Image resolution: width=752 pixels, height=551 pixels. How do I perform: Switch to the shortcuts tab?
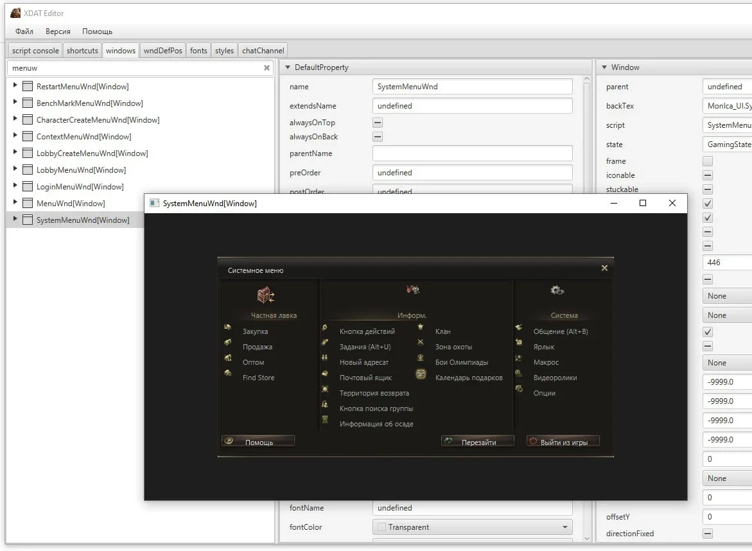(x=82, y=50)
